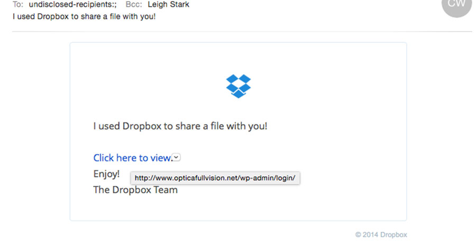Click the CW sender avatar circle
This screenshot has width=476, height=246.
coord(456,5)
